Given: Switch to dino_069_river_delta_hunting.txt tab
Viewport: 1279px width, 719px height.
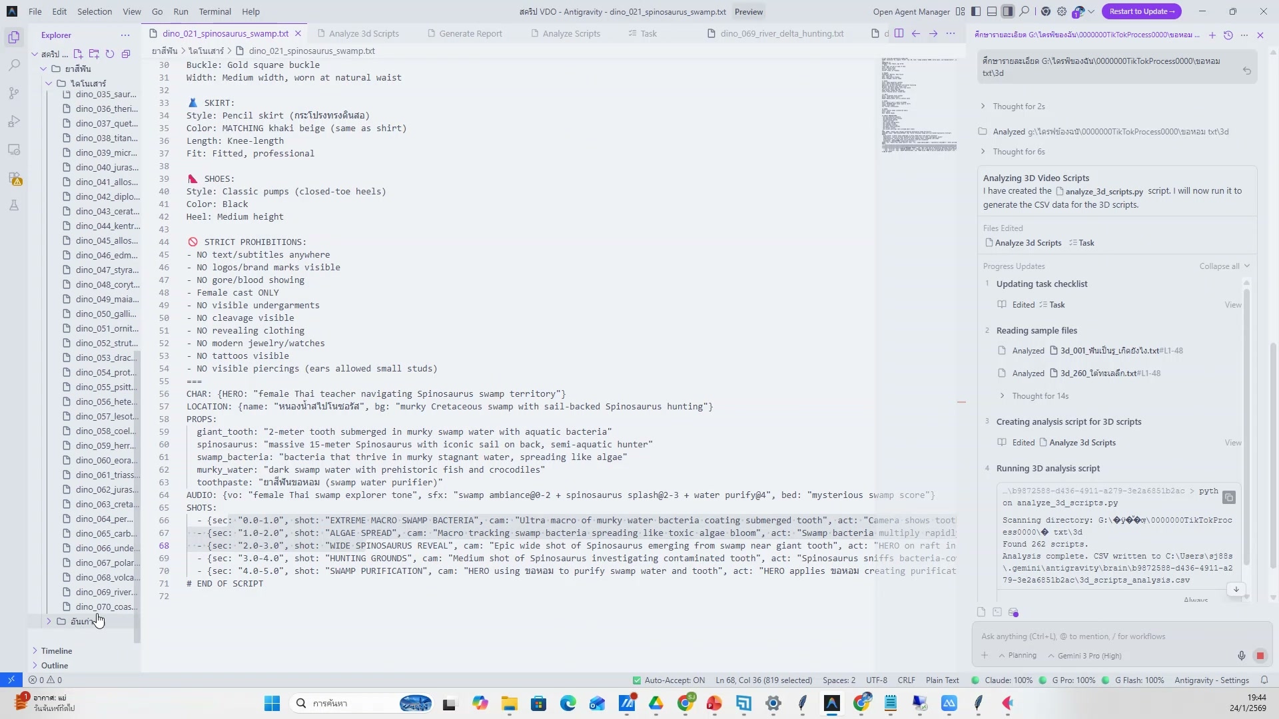Looking at the screenshot, I should pos(781,33).
